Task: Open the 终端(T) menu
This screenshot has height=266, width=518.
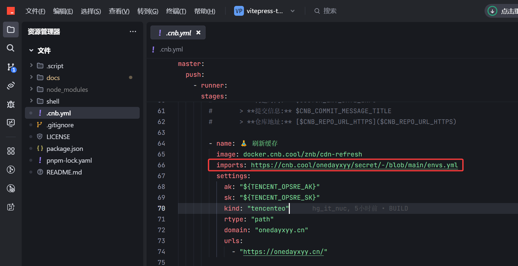Action: 176,11
